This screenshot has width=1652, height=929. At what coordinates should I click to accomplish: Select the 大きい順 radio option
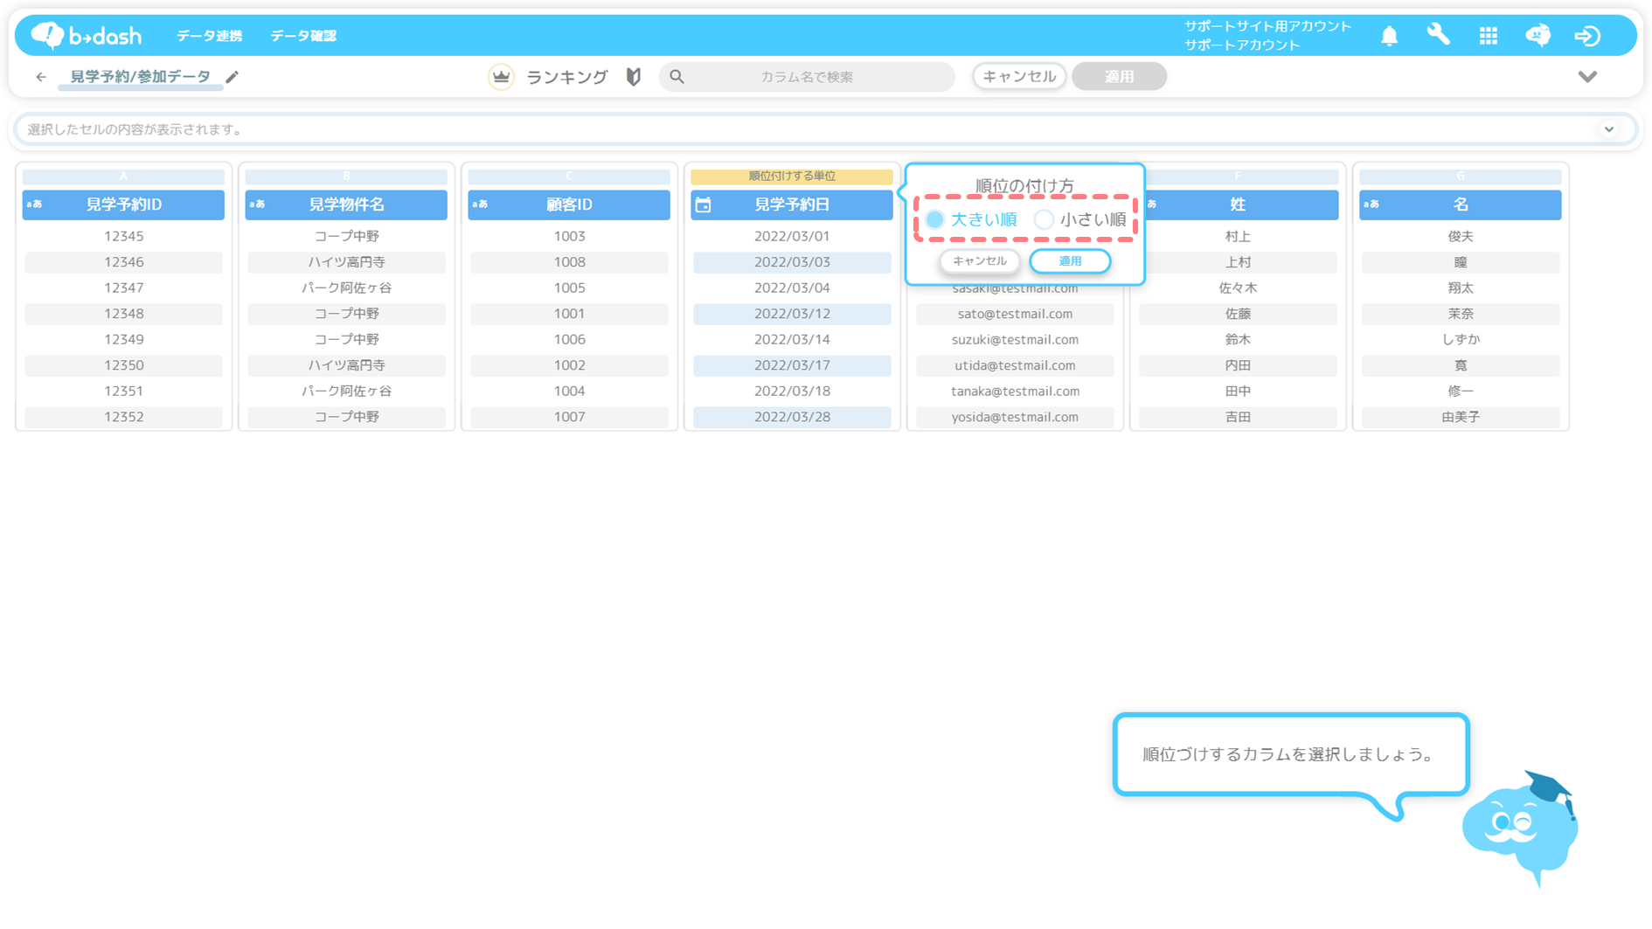(x=935, y=219)
